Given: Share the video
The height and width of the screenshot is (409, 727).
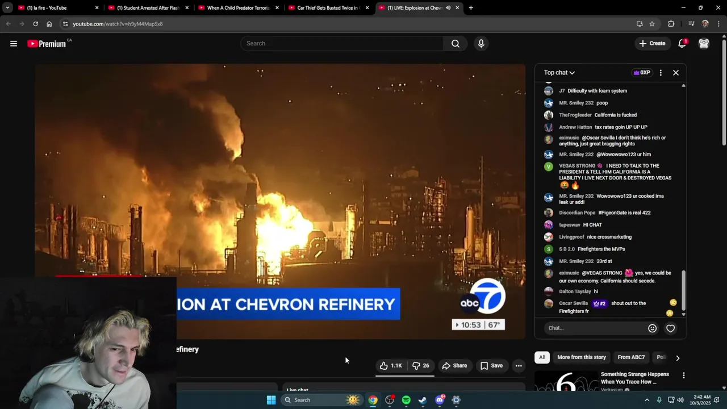Looking at the screenshot, I should tap(454, 366).
